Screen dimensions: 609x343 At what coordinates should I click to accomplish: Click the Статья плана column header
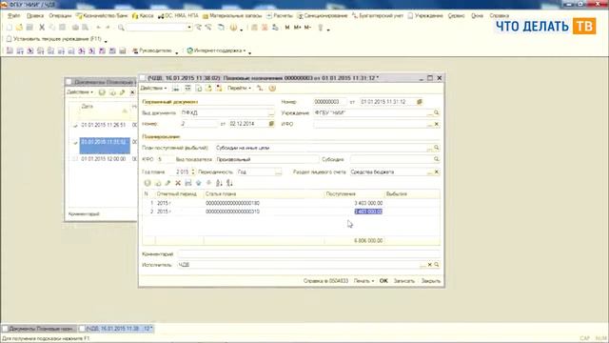tap(265, 193)
